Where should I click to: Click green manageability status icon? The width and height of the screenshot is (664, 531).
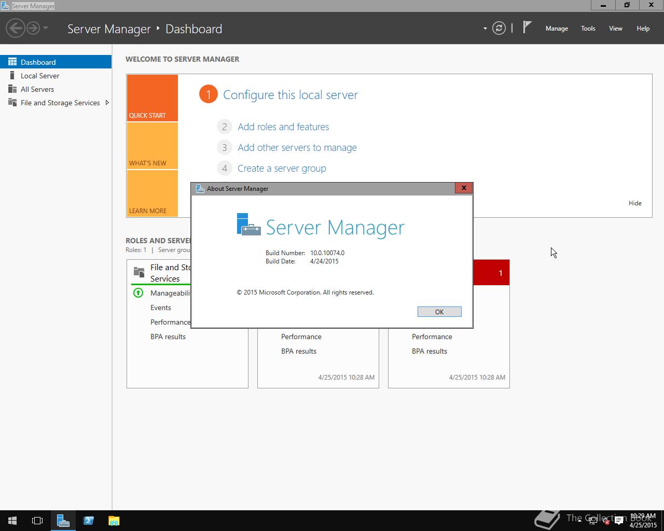pyautogui.click(x=138, y=292)
